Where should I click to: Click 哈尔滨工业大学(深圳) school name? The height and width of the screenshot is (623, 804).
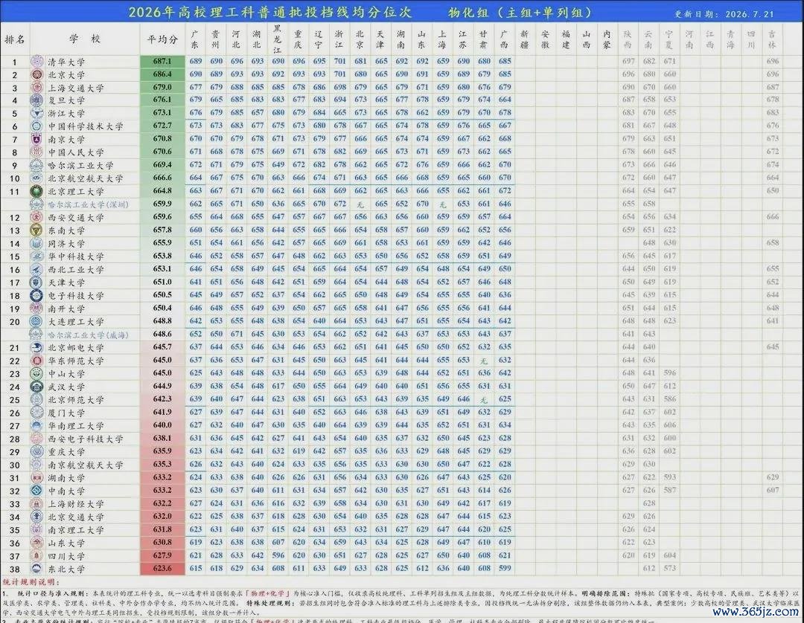[88, 204]
